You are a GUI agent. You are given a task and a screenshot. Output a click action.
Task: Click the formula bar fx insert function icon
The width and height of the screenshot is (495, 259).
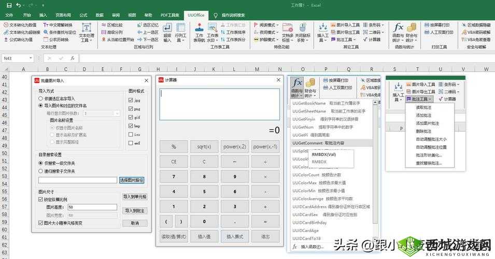point(72,59)
